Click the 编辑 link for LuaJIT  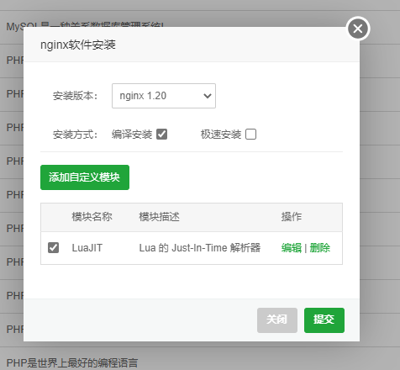point(292,248)
